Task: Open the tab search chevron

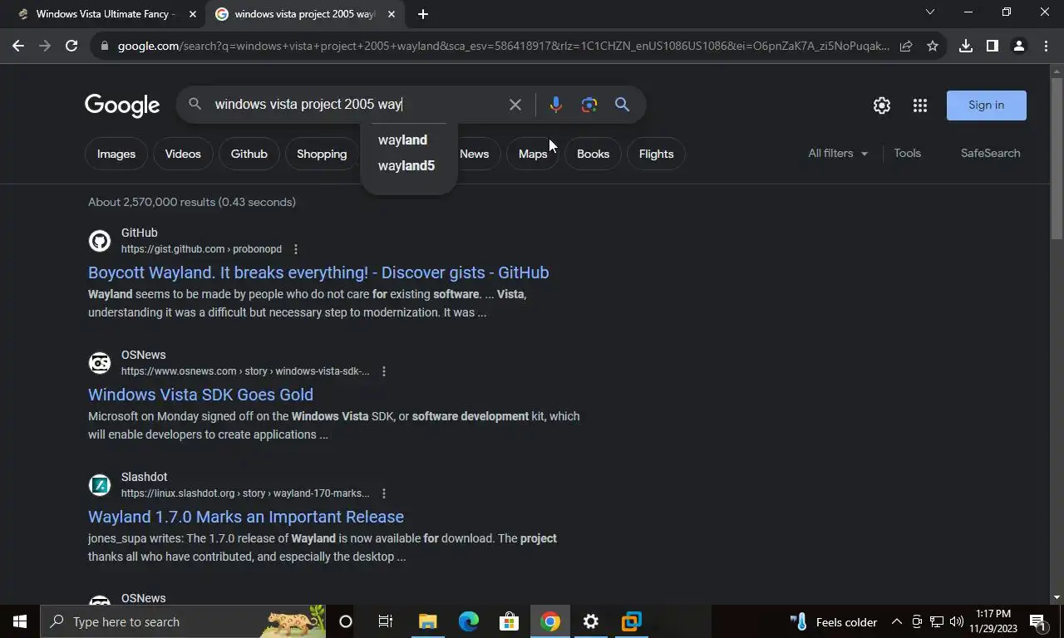Action: pyautogui.click(x=930, y=12)
